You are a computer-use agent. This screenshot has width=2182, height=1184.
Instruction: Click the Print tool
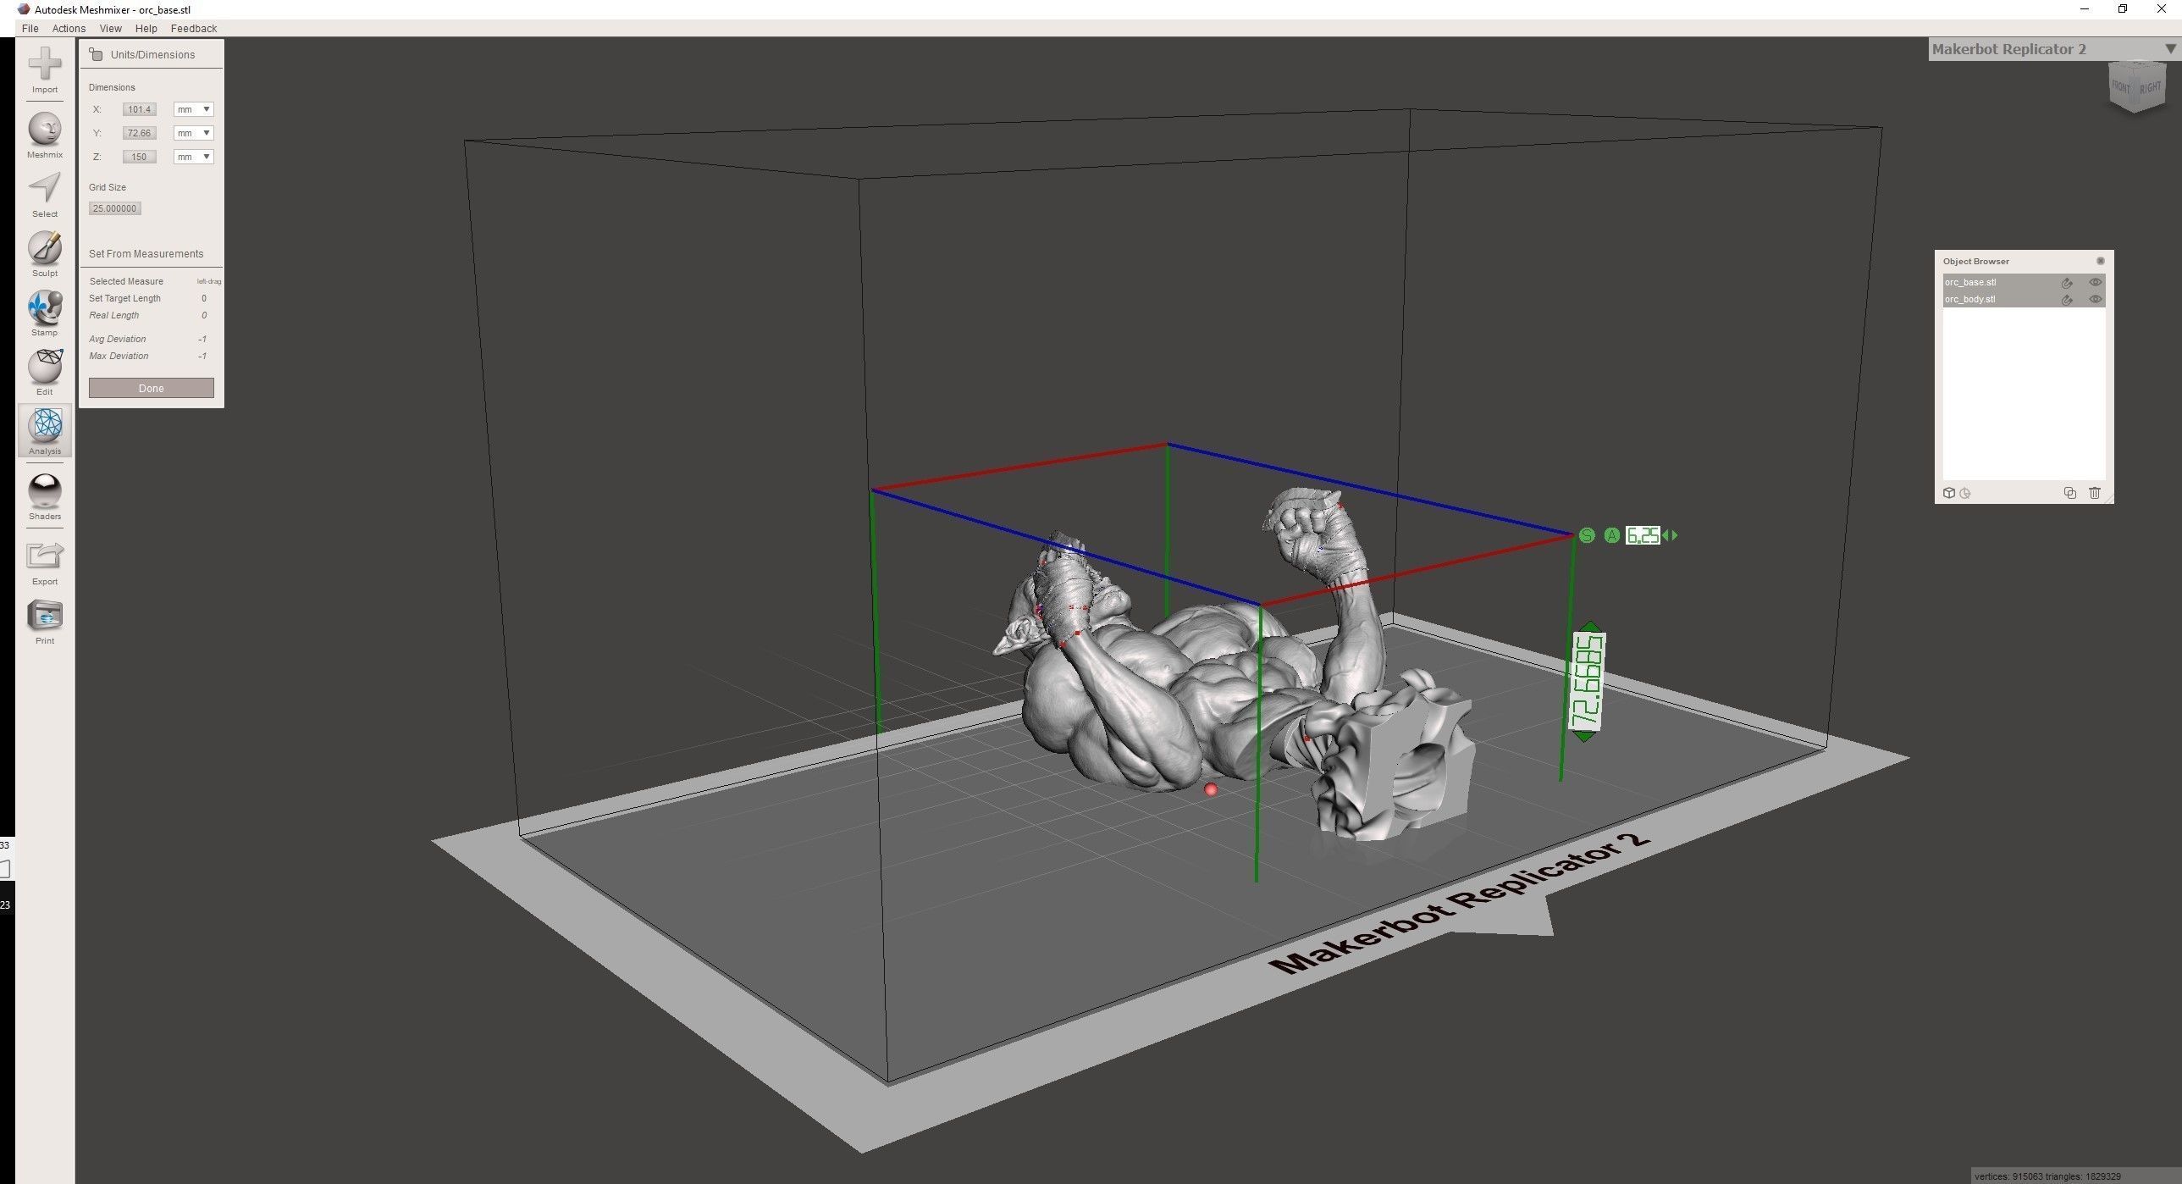coord(45,622)
